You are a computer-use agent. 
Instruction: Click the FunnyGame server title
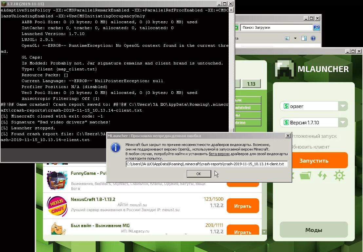click(x=88, y=173)
